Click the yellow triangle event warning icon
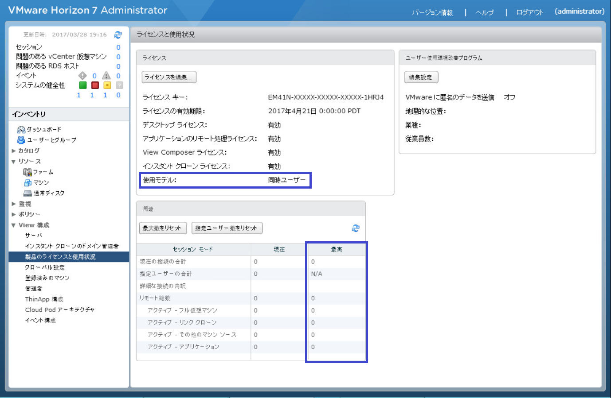 106,76
